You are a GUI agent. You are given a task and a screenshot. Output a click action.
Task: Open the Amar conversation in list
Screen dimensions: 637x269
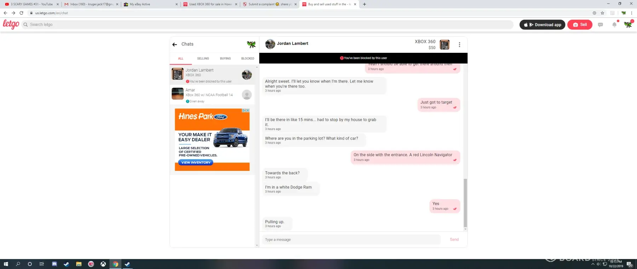[x=212, y=95]
